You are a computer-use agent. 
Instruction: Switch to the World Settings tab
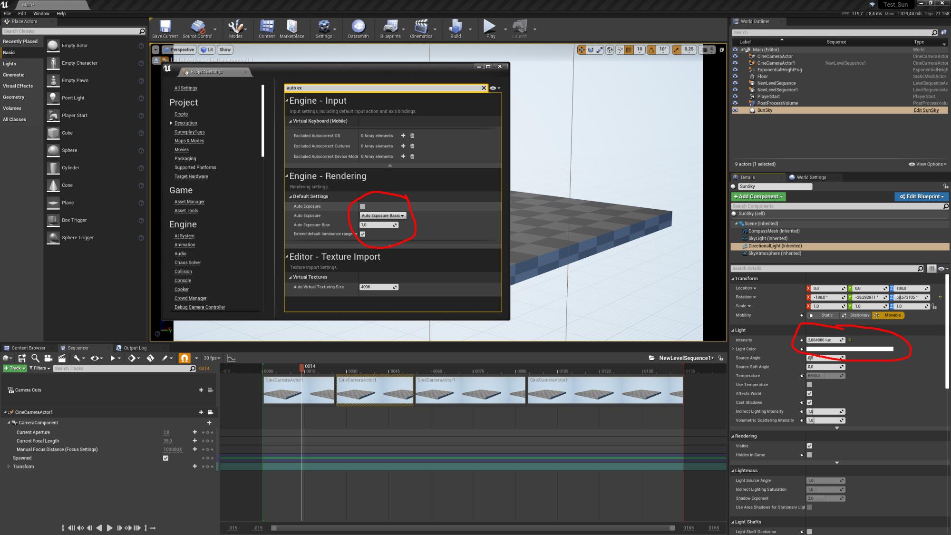[811, 177]
